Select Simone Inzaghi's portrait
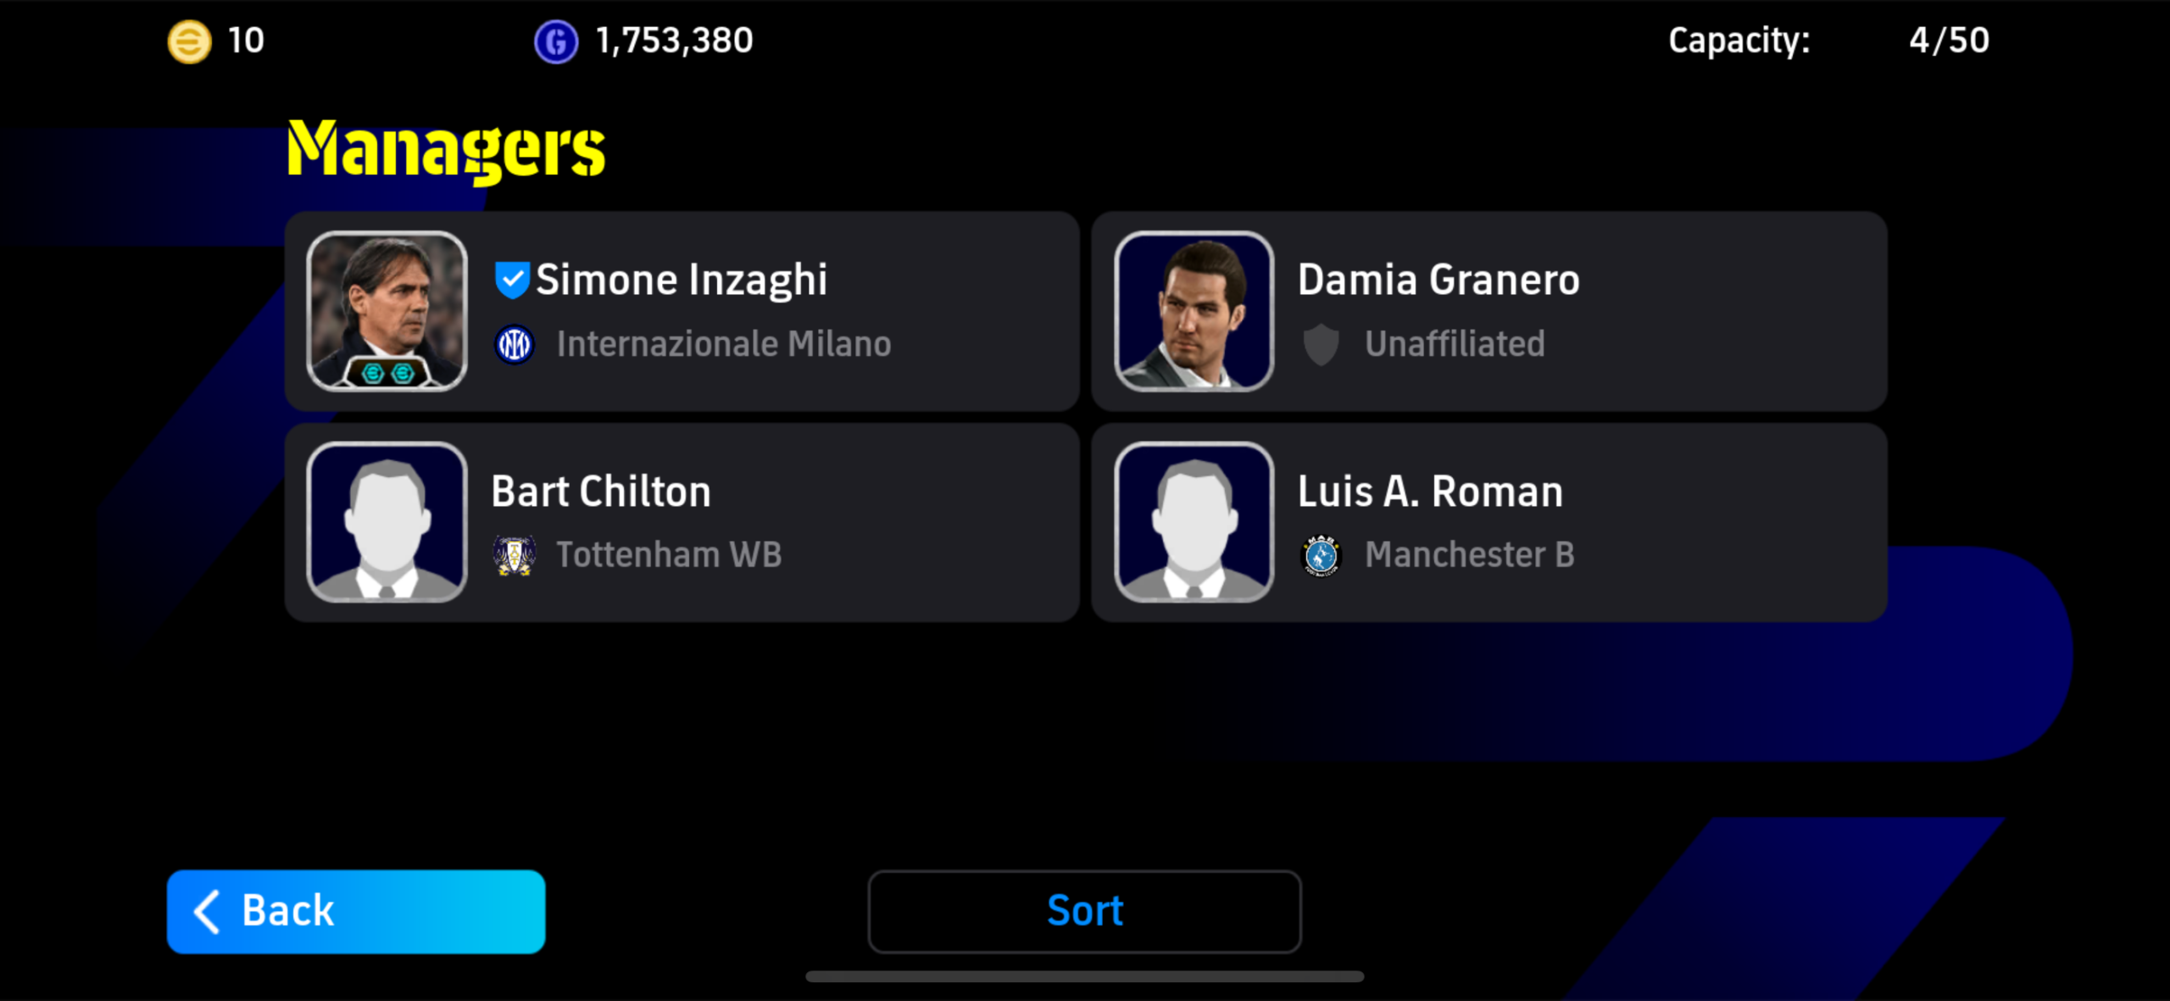This screenshot has width=2170, height=1001. click(x=387, y=311)
